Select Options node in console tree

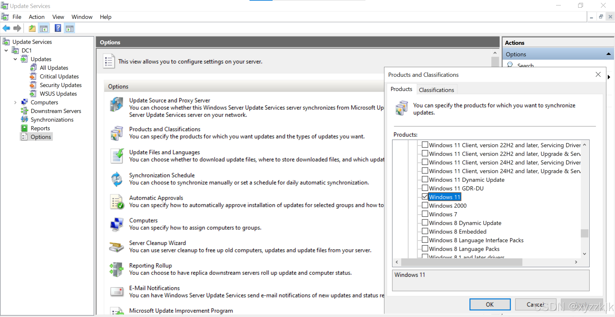[41, 137]
